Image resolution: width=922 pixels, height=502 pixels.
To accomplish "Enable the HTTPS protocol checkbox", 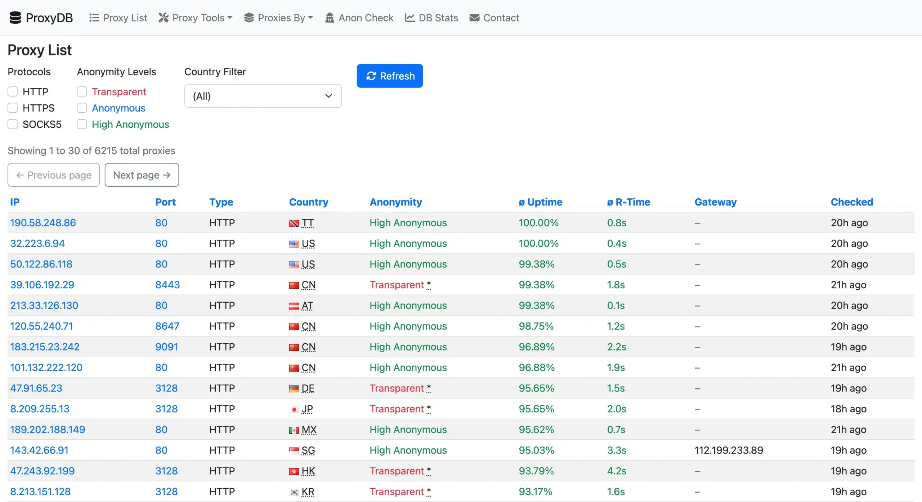I will [13, 108].
